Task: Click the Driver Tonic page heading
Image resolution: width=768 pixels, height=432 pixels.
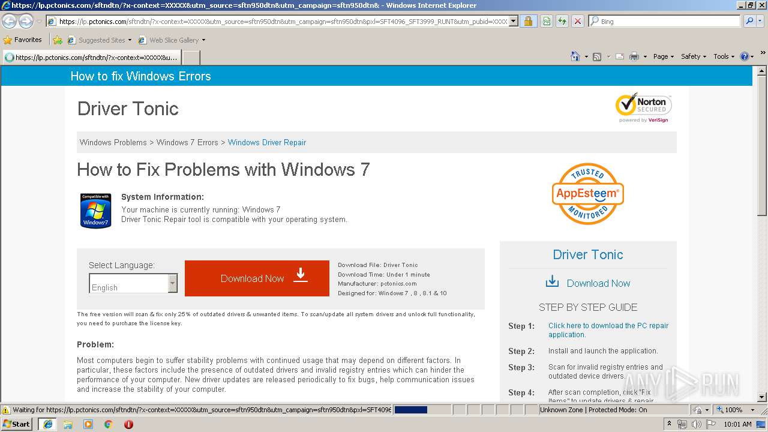Action: [x=128, y=109]
